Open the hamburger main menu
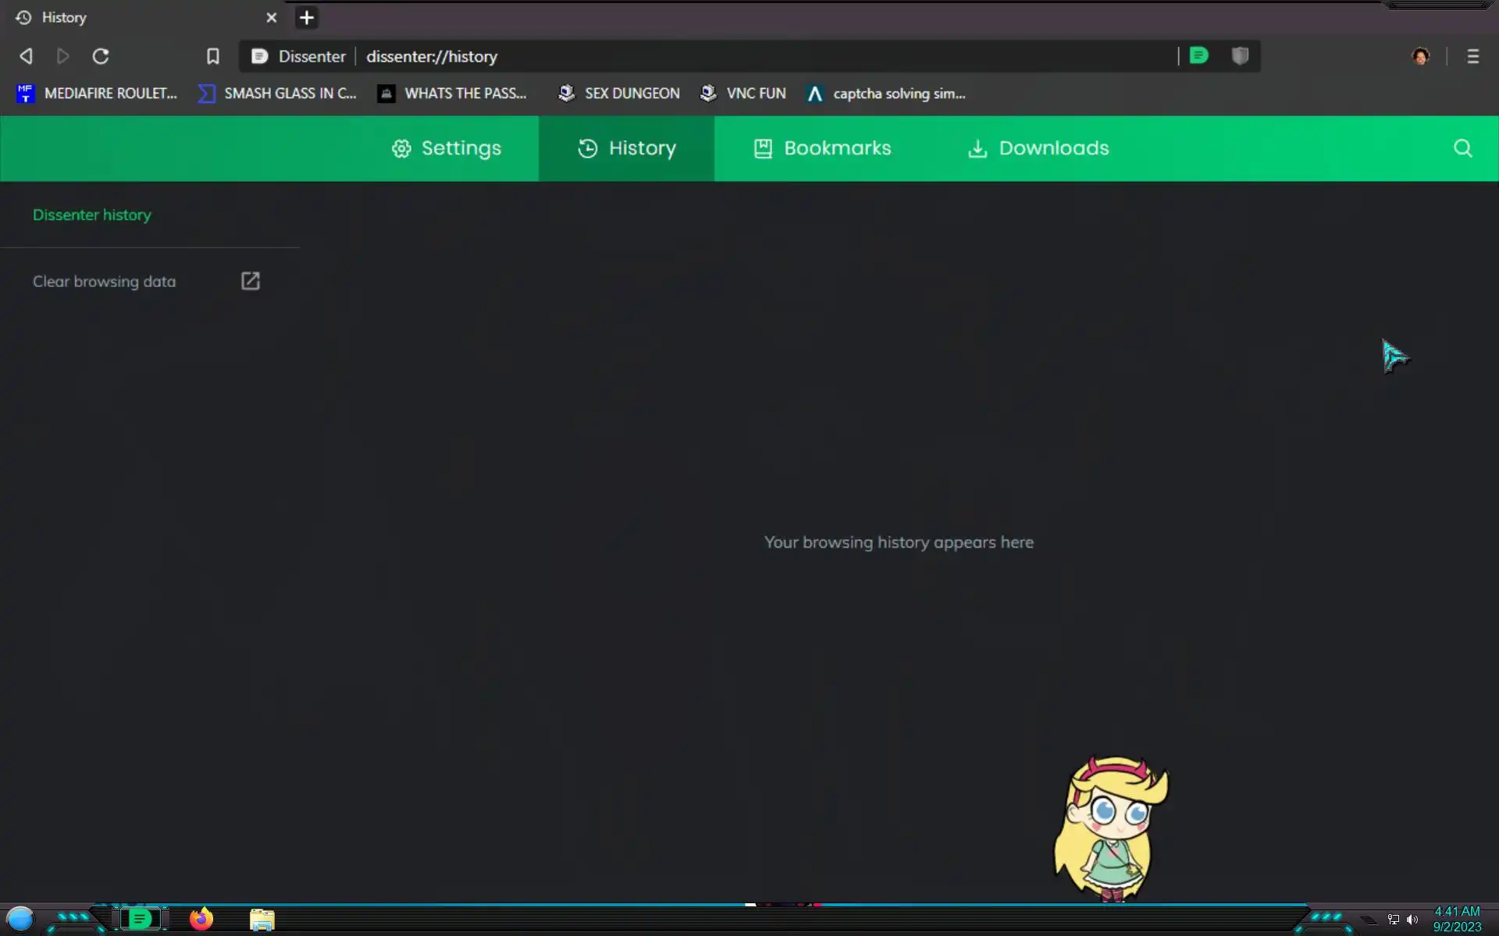This screenshot has height=936, width=1499. coord(1472,56)
